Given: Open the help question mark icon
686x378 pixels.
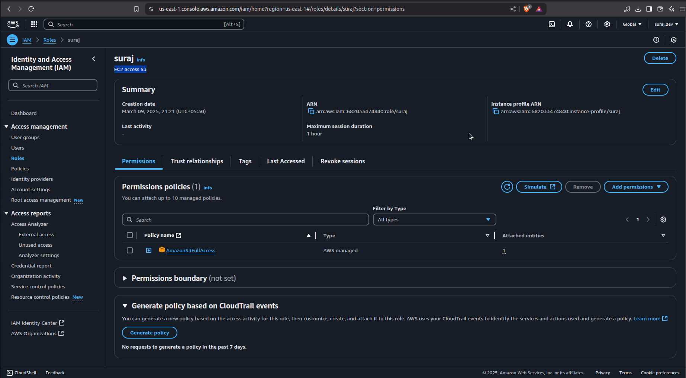Looking at the screenshot, I should point(589,24).
